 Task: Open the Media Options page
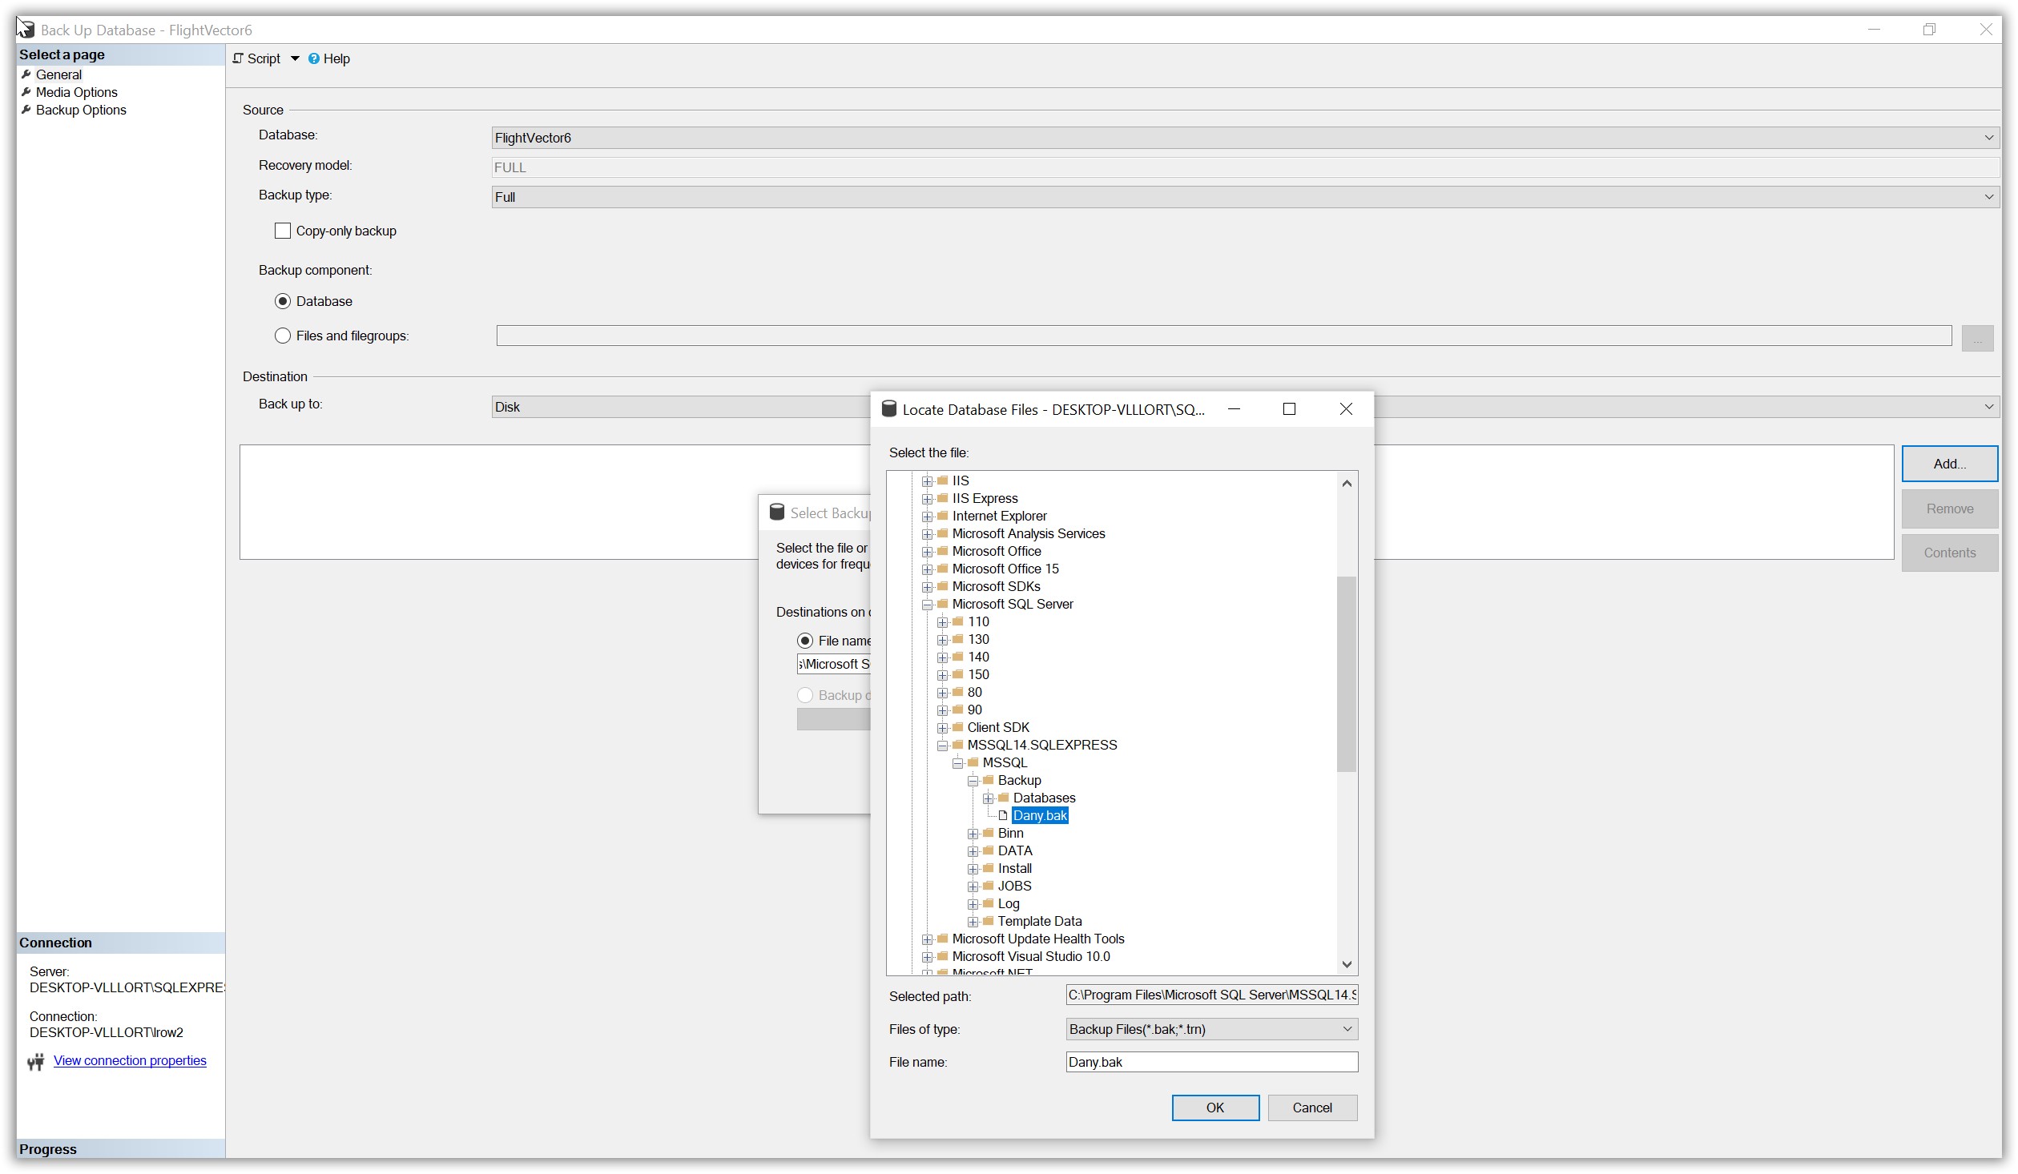pos(76,92)
